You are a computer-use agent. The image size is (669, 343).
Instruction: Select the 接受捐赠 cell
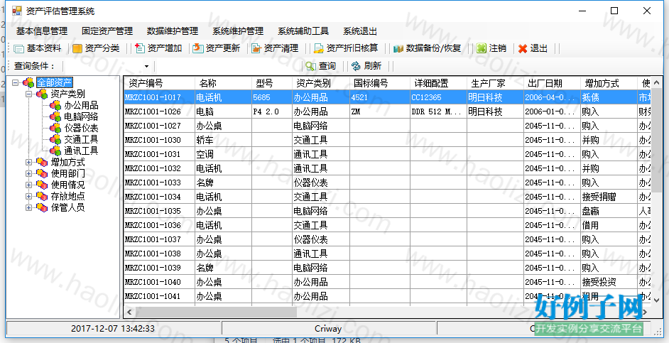(x=609, y=197)
